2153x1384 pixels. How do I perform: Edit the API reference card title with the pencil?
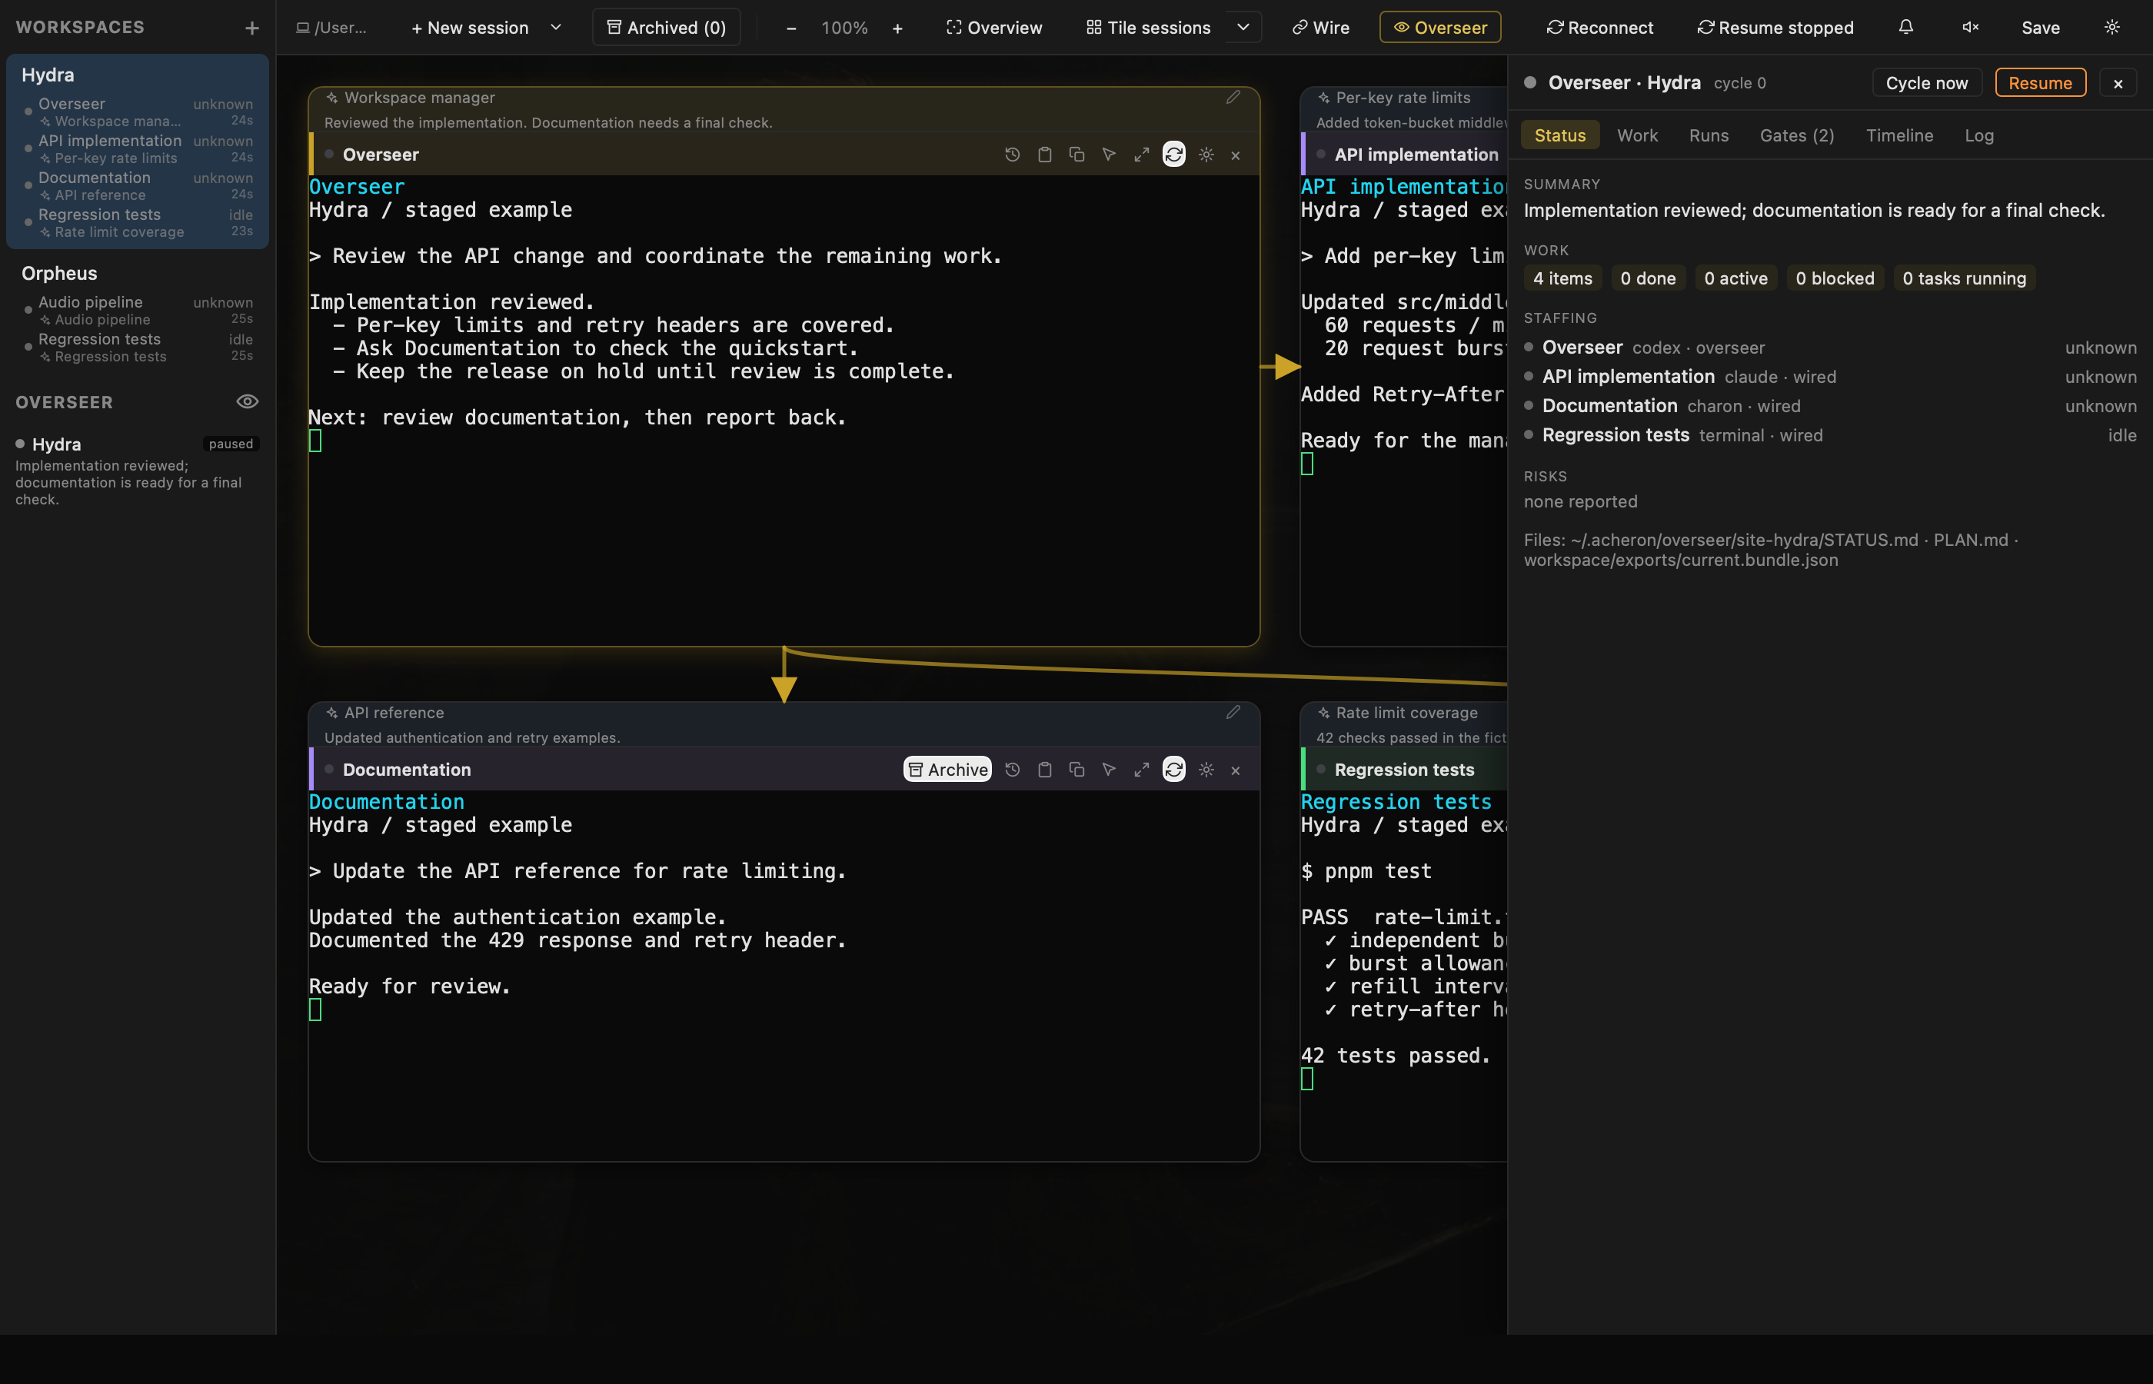pyautogui.click(x=1233, y=713)
